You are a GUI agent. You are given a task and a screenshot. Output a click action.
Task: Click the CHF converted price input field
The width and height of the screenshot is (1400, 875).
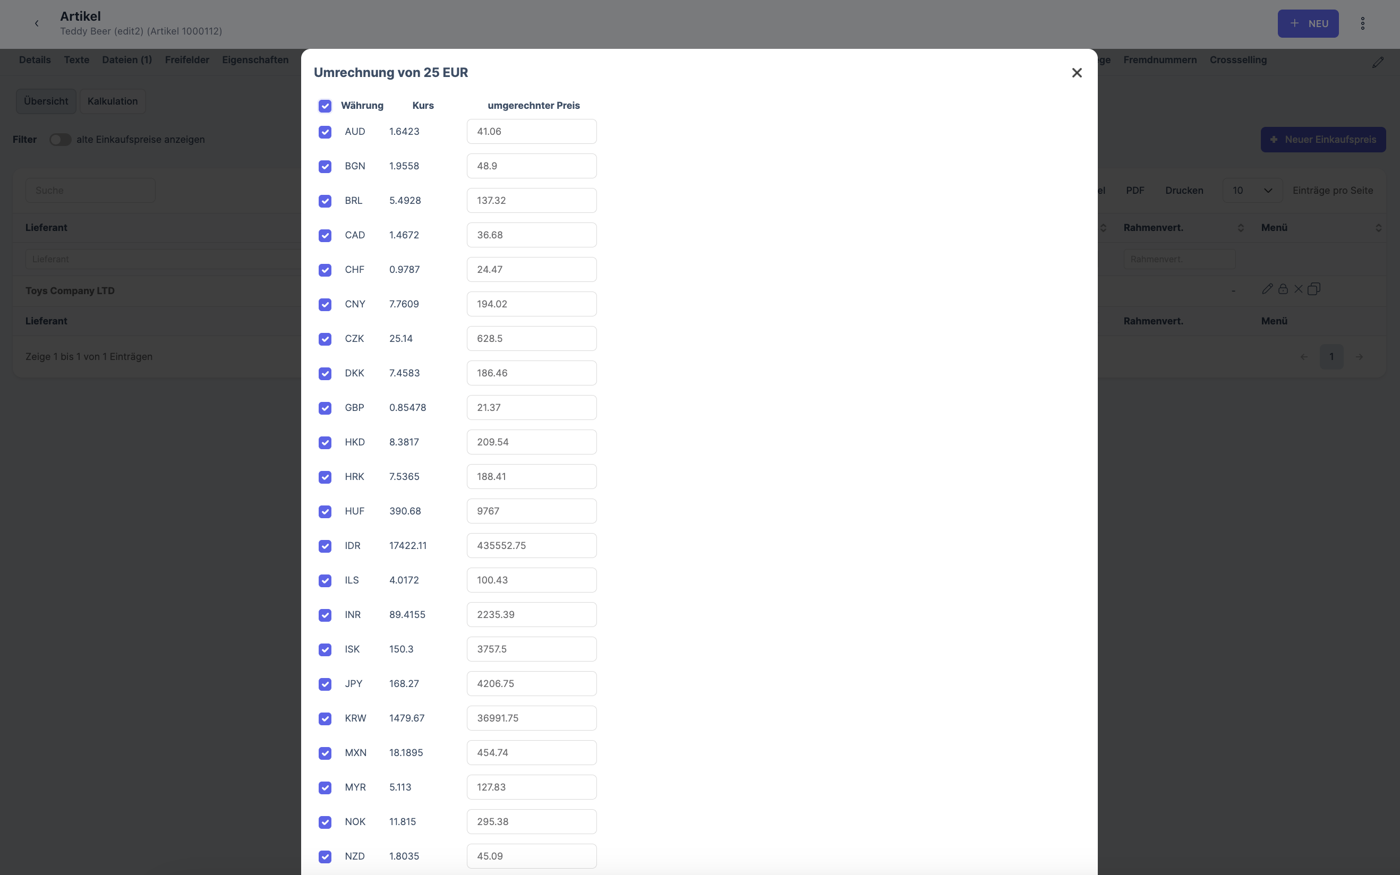(x=531, y=270)
